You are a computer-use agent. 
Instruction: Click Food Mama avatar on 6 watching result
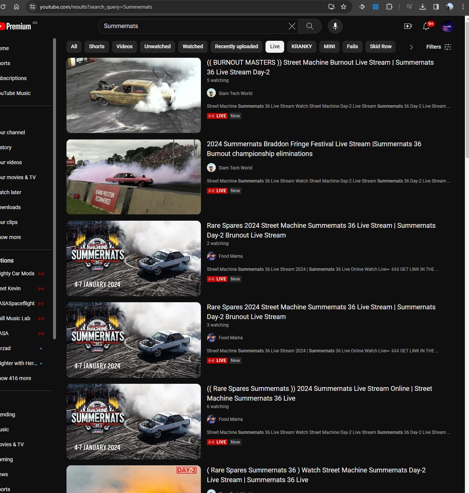[211, 419]
